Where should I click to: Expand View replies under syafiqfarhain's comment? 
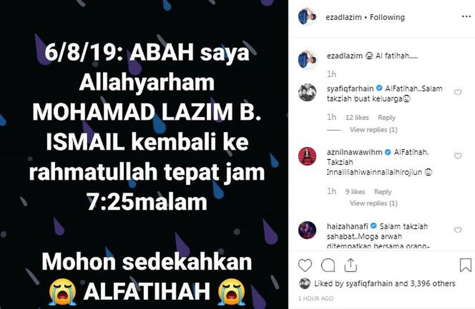[373, 130]
